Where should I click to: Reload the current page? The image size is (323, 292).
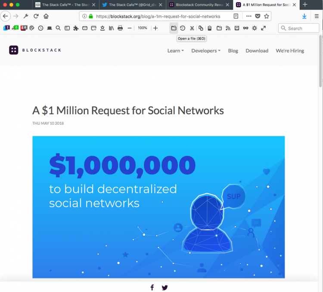(36, 16)
